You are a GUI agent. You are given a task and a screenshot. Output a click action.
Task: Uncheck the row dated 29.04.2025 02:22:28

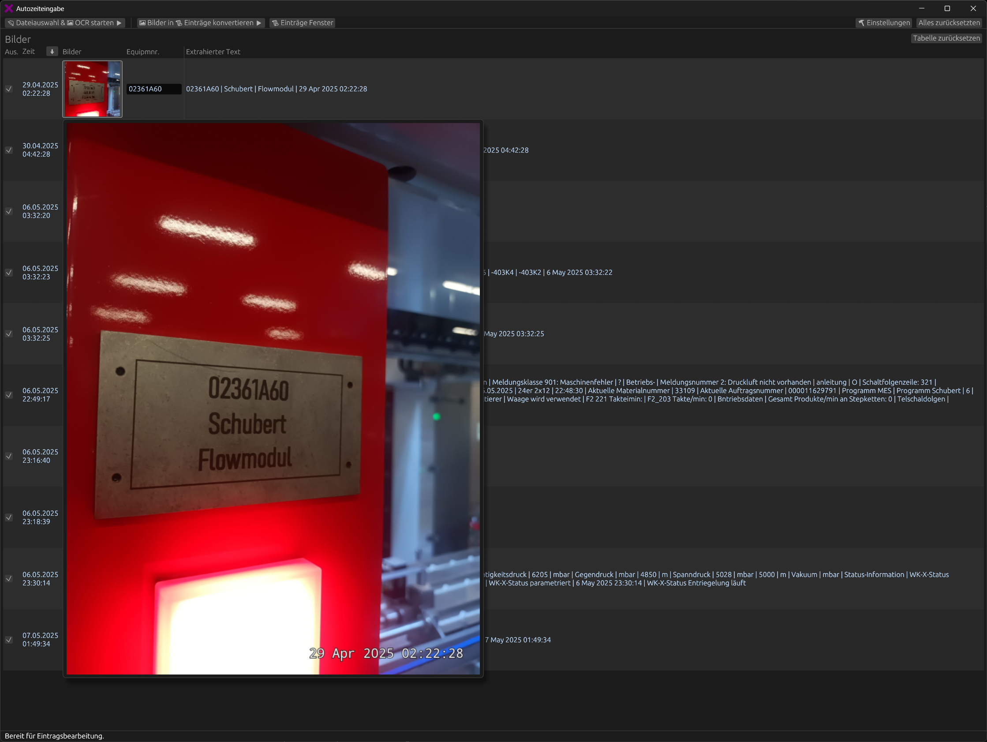click(9, 89)
